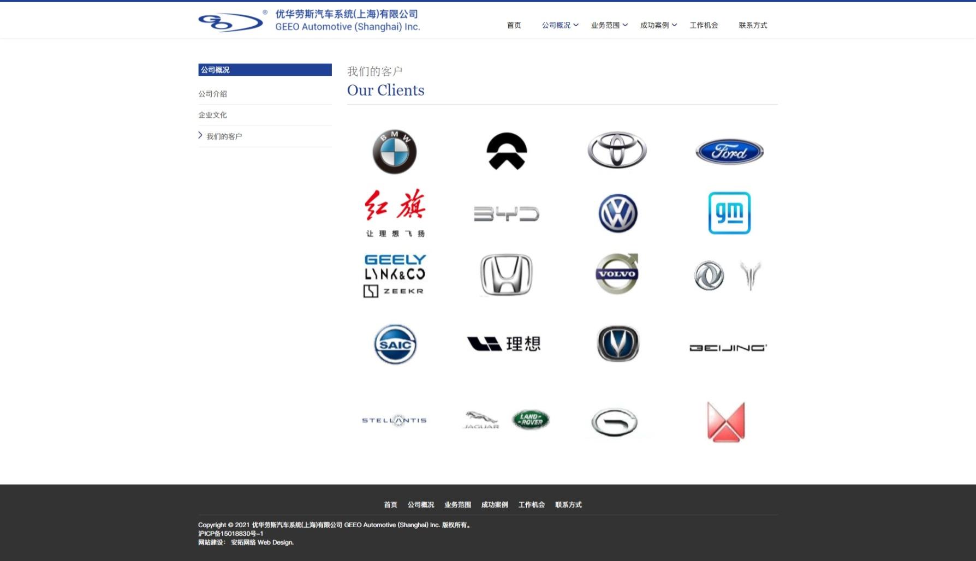Click footer link 首页

click(390, 505)
